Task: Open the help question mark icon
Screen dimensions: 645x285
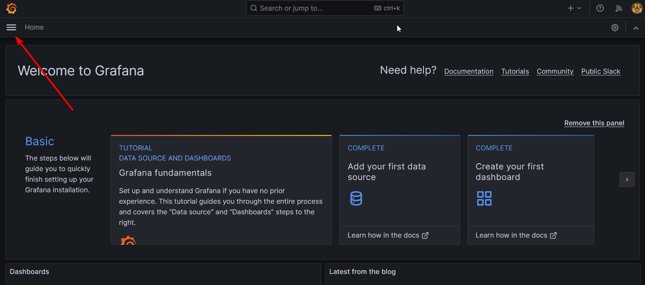Action: click(x=600, y=8)
